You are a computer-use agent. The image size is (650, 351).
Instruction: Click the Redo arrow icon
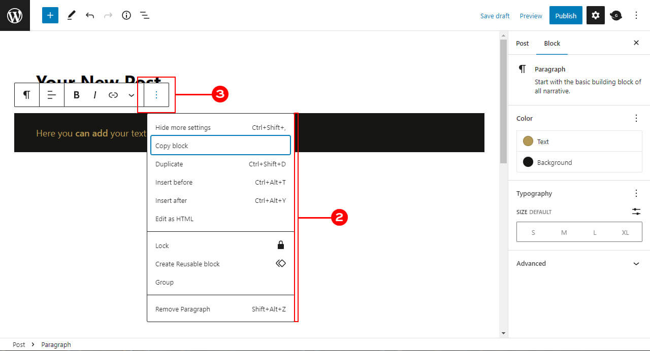108,15
